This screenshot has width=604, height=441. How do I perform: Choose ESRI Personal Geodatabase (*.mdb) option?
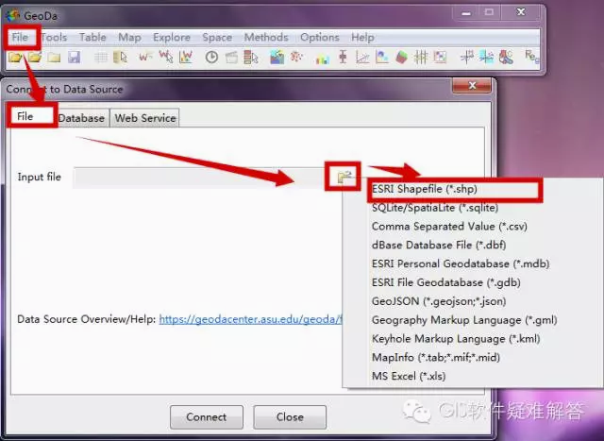(461, 263)
